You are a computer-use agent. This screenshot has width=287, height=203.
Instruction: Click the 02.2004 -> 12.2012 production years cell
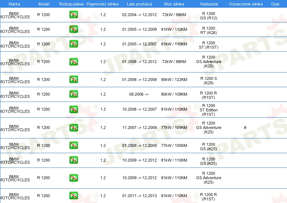pos(139,15)
